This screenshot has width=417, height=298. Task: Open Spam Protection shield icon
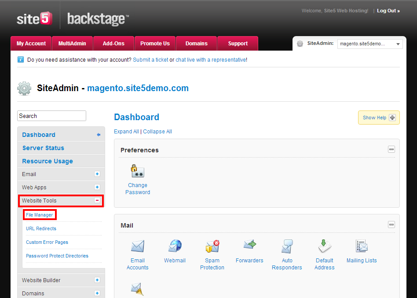tap(212, 246)
